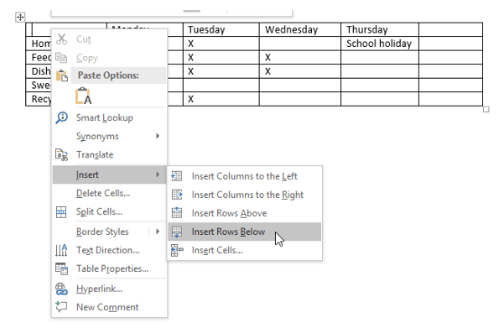Image resolution: width=502 pixels, height=328 pixels.
Task: Click the Copy icon in context menu
Action: pyautogui.click(x=62, y=58)
